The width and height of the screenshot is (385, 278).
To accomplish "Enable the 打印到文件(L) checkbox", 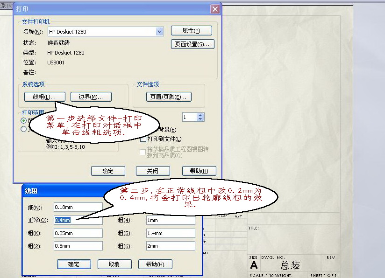I will (x=143, y=139).
